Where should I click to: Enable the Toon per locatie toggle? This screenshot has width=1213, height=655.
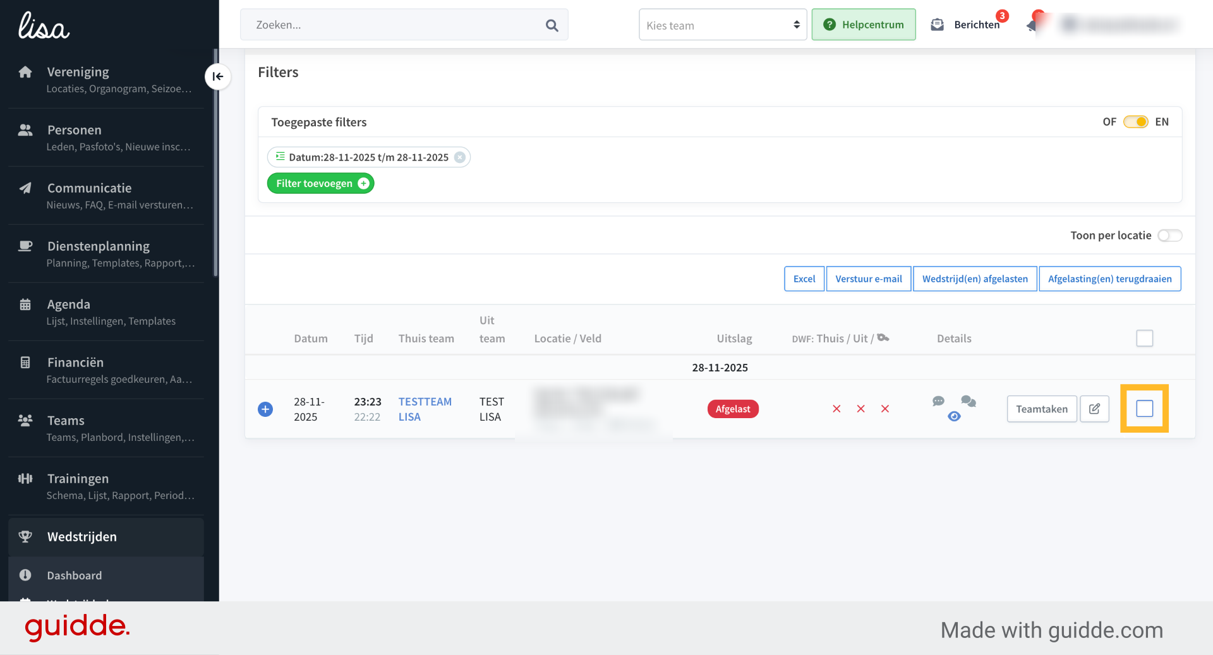click(x=1169, y=236)
